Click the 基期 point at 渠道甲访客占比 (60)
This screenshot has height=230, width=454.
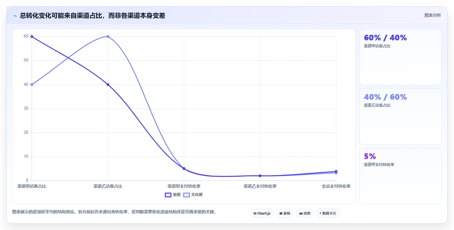click(x=32, y=37)
